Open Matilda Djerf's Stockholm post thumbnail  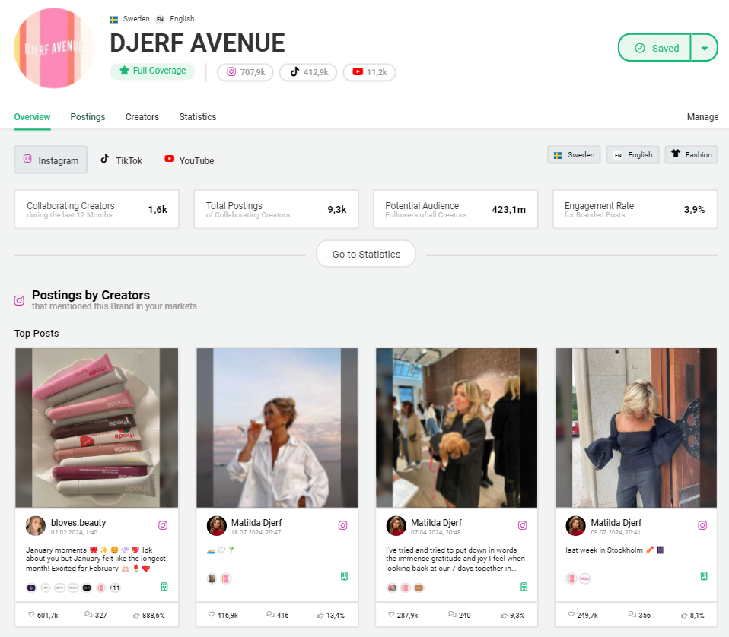[x=636, y=427]
